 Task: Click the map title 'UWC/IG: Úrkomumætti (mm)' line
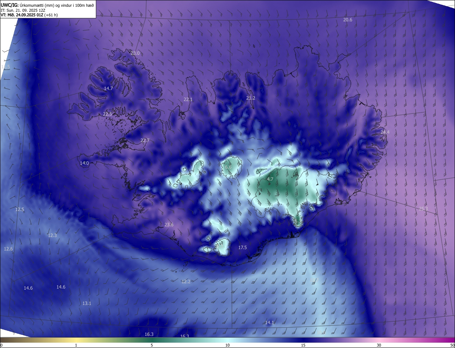click(x=47, y=5)
